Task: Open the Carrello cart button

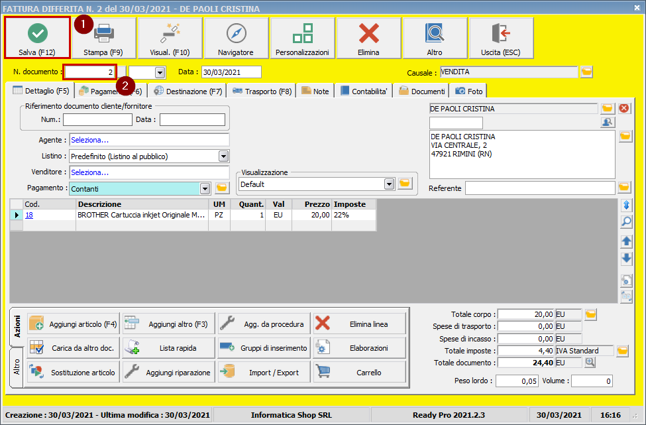Action: (360, 372)
